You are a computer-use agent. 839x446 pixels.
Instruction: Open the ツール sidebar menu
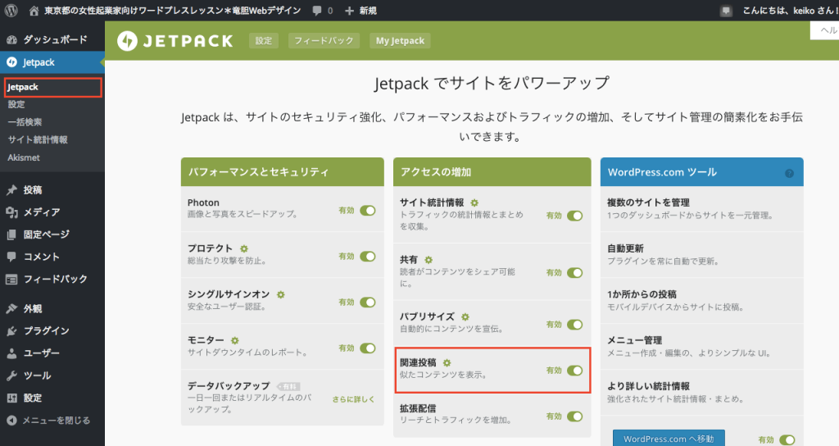click(x=52, y=375)
